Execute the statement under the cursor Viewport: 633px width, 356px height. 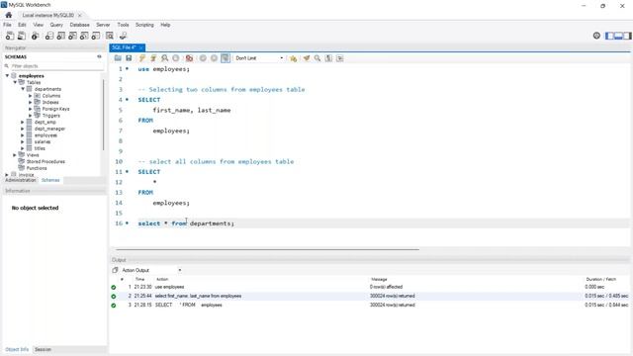click(x=153, y=58)
